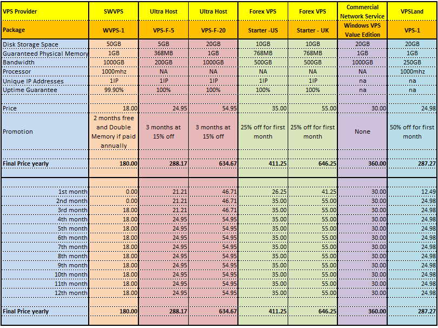Select the 21.21 cell in 1st month row
438x328 pixels.
click(163, 192)
